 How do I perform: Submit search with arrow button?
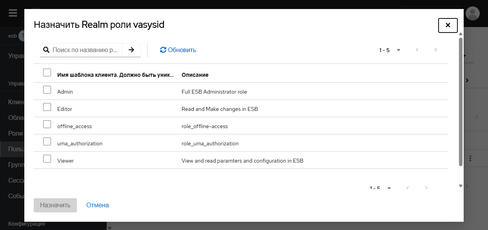pos(131,50)
